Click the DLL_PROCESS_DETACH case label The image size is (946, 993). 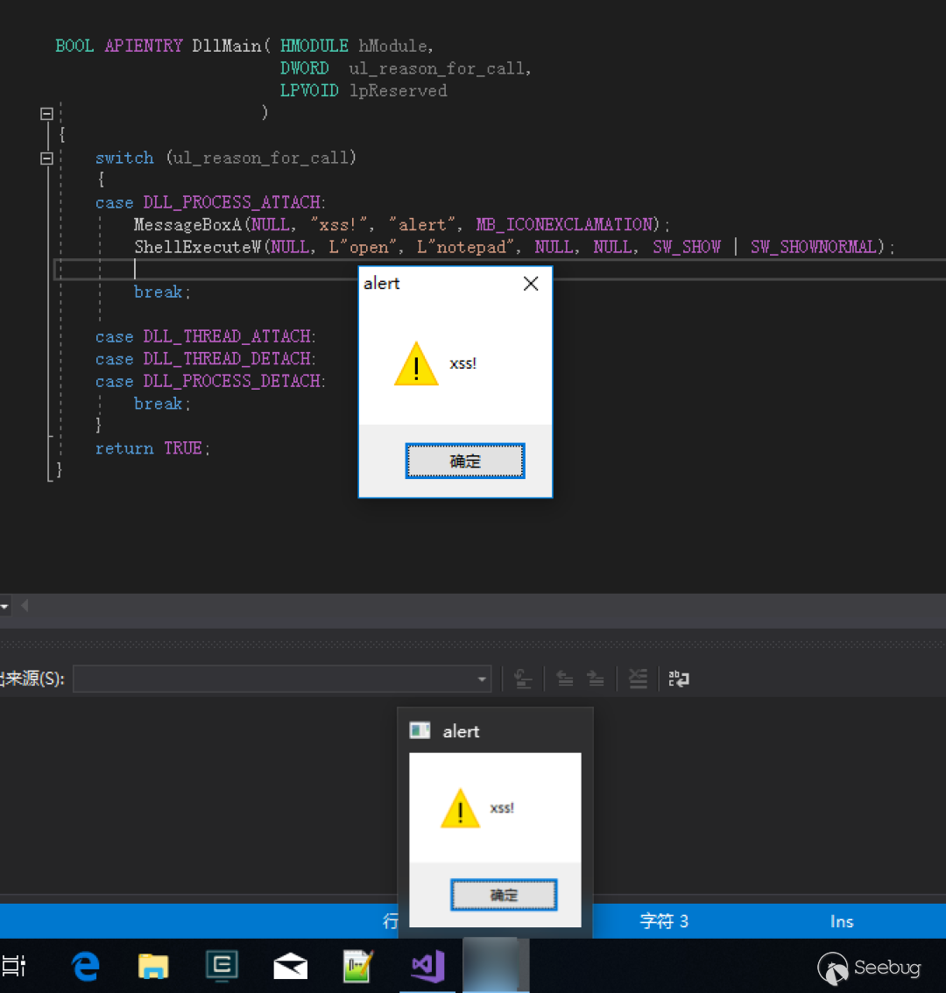[x=232, y=381]
